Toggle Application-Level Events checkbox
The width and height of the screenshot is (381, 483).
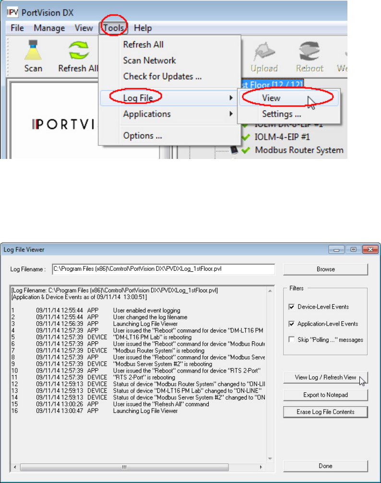point(291,324)
